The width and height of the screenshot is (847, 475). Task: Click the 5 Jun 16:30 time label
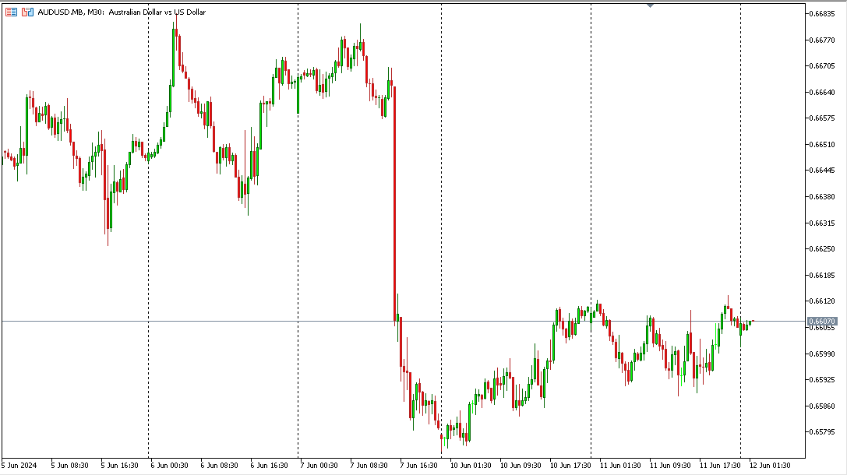coord(120,466)
